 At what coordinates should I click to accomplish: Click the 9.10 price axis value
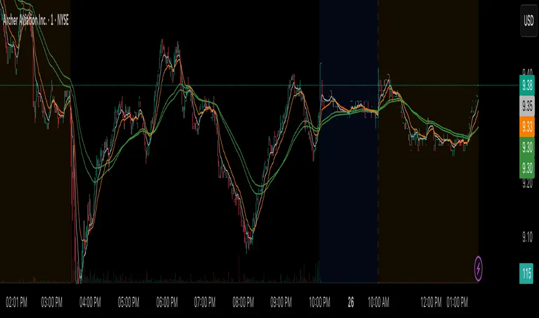point(527,237)
